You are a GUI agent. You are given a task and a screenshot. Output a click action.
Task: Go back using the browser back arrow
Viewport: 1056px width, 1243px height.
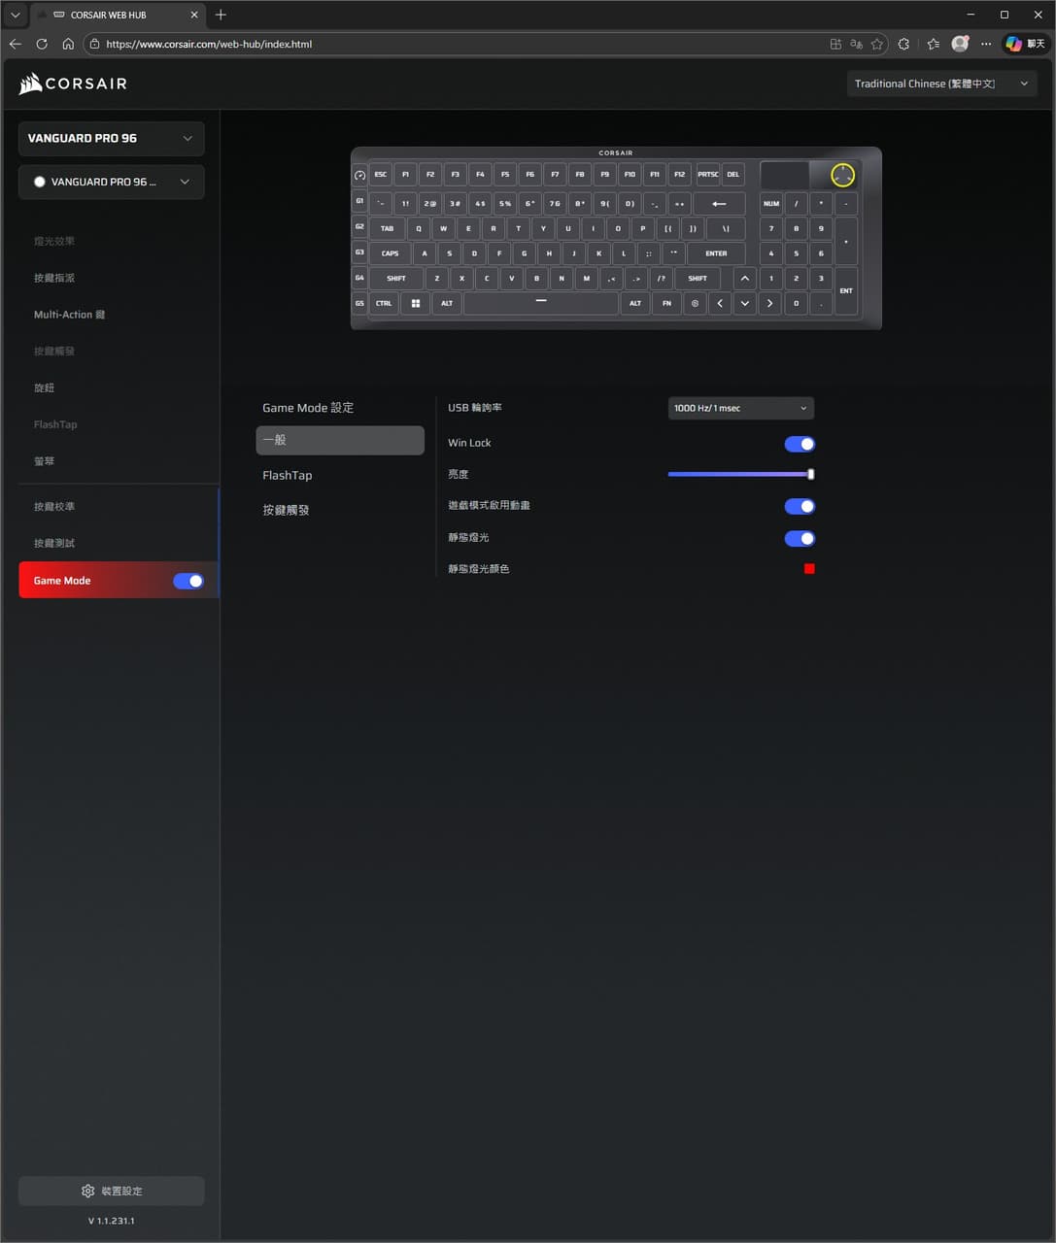(x=15, y=44)
